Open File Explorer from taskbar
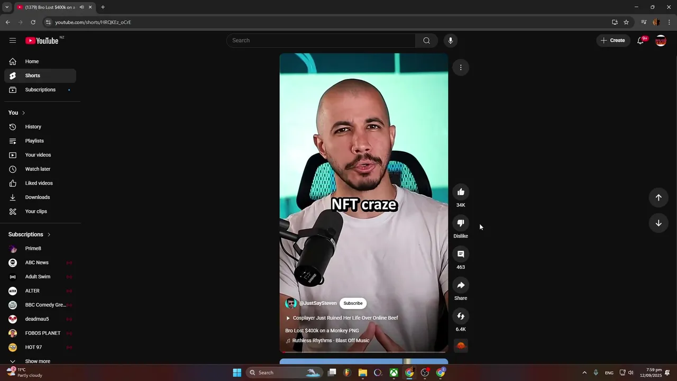The height and width of the screenshot is (381, 677). [362, 373]
